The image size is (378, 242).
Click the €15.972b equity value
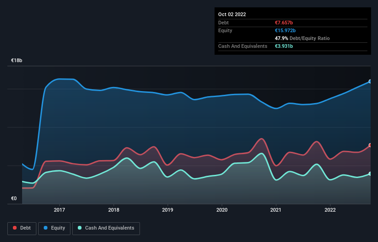click(285, 30)
